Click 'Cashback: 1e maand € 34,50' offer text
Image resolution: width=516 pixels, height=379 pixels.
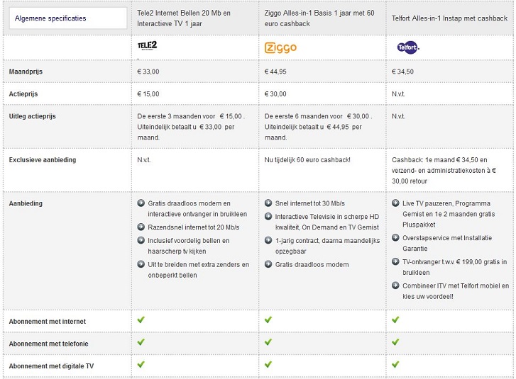click(444, 171)
